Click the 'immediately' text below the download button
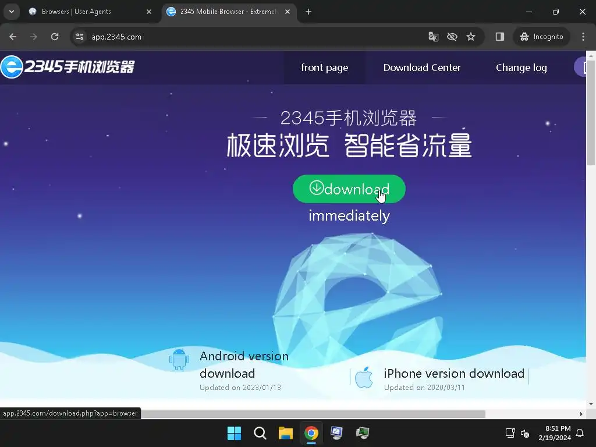 click(349, 216)
